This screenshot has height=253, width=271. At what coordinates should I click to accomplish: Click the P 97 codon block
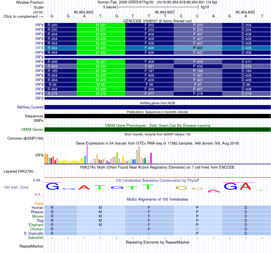[198, 84]
